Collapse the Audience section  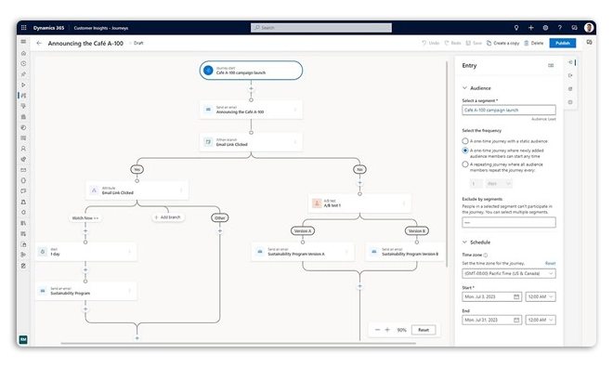click(x=464, y=88)
